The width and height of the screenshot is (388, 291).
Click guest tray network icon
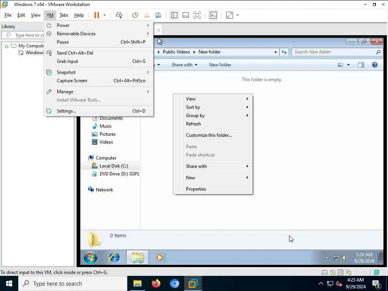point(336,258)
